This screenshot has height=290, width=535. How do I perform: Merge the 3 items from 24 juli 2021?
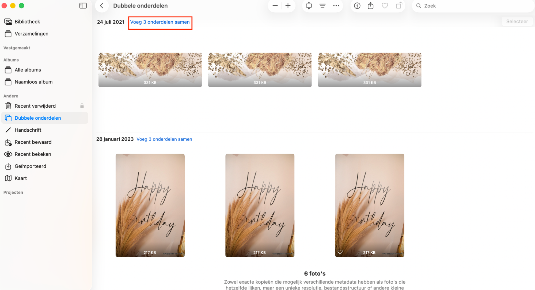coord(160,22)
